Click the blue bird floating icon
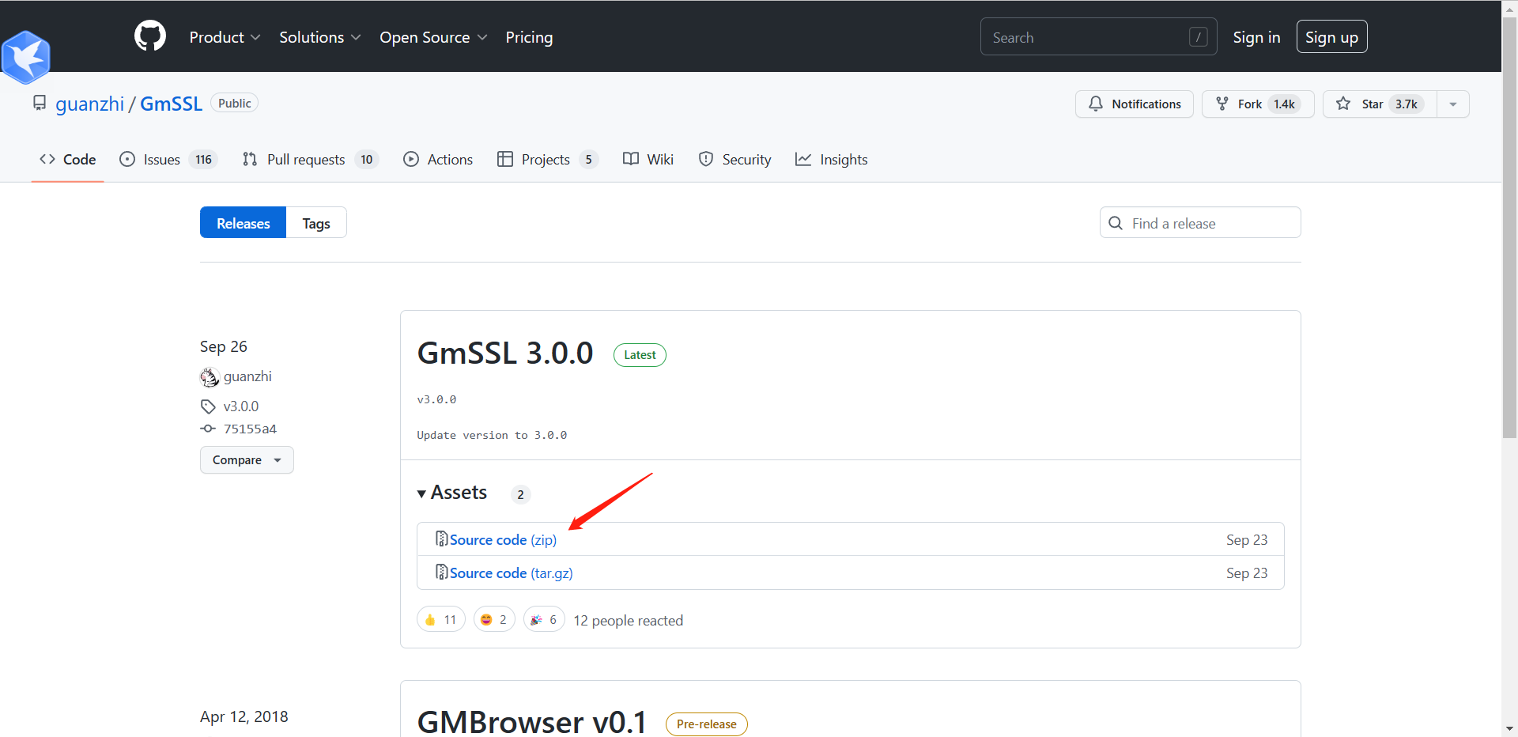Screen dimensions: 1518x737 26,57
